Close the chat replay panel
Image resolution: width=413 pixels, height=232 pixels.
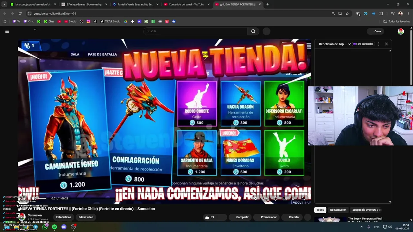(386, 44)
